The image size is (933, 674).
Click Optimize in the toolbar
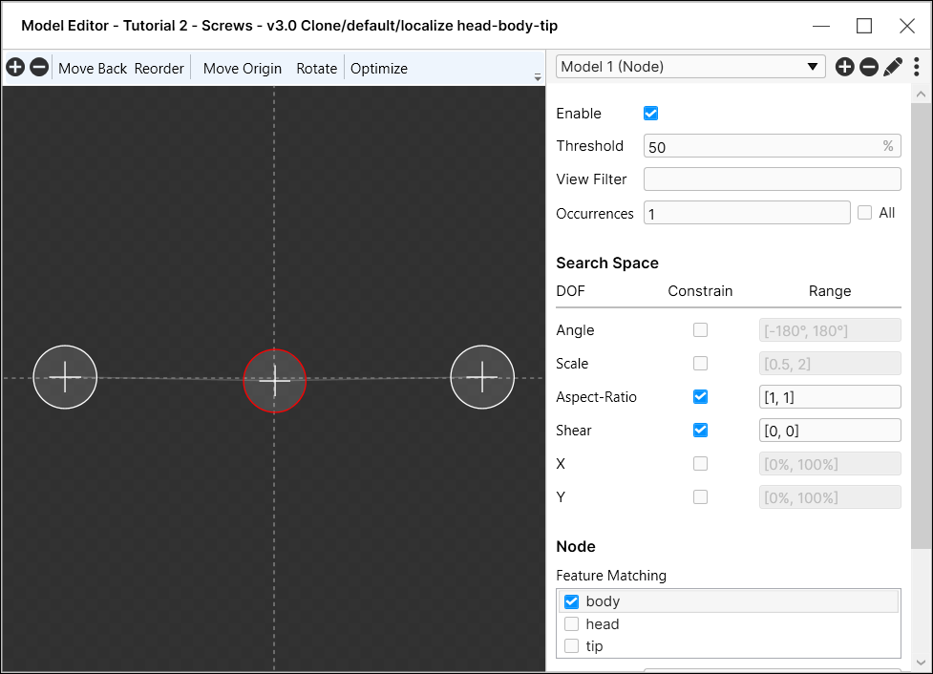click(x=379, y=69)
